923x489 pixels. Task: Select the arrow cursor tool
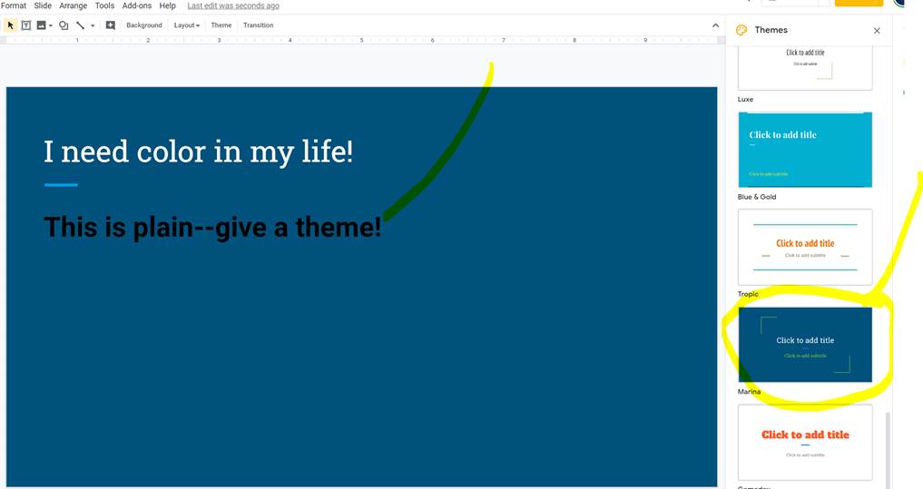coord(11,25)
